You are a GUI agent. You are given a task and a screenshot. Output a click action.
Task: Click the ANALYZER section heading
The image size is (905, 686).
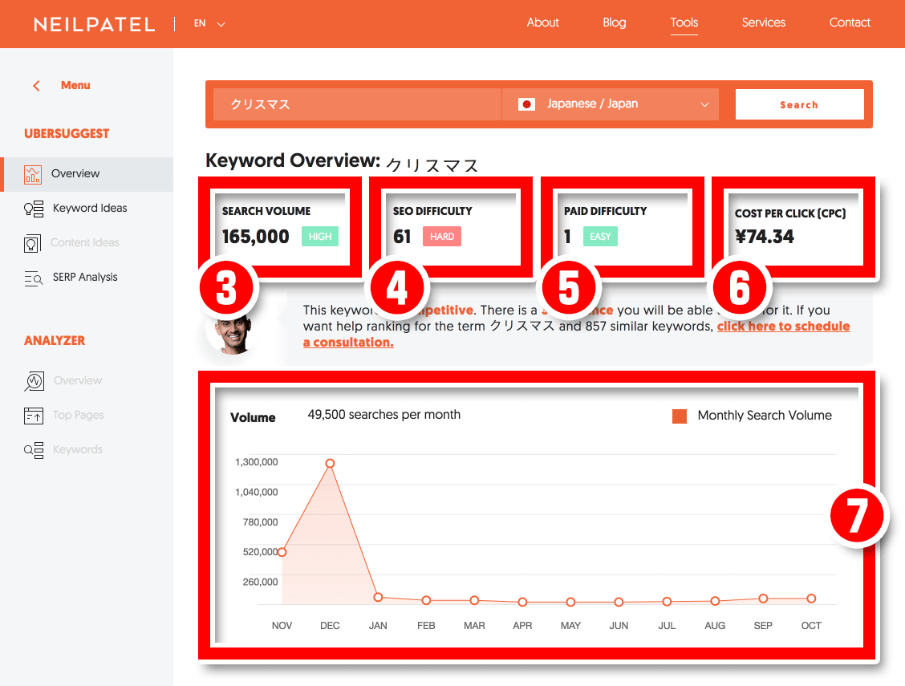pos(55,341)
